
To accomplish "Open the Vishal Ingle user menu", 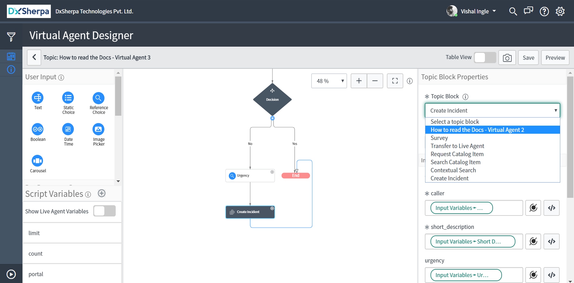I will [471, 11].
